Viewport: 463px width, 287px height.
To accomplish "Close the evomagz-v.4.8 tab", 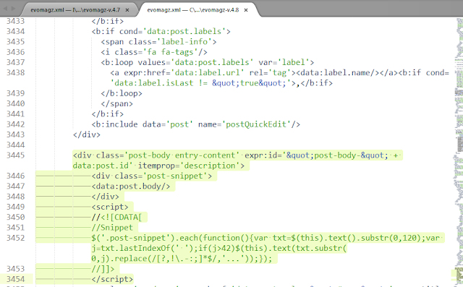I will coord(246,10).
